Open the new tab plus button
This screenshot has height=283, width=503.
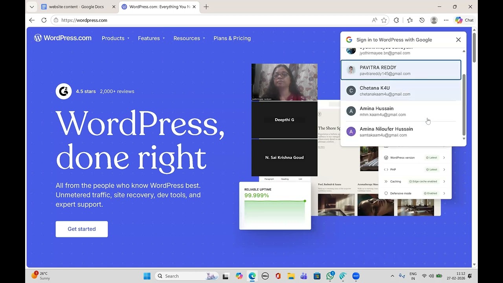click(206, 7)
